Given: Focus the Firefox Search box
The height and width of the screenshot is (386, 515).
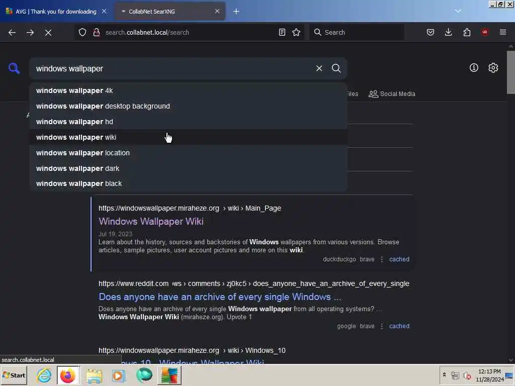Looking at the screenshot, I should 357,32.
